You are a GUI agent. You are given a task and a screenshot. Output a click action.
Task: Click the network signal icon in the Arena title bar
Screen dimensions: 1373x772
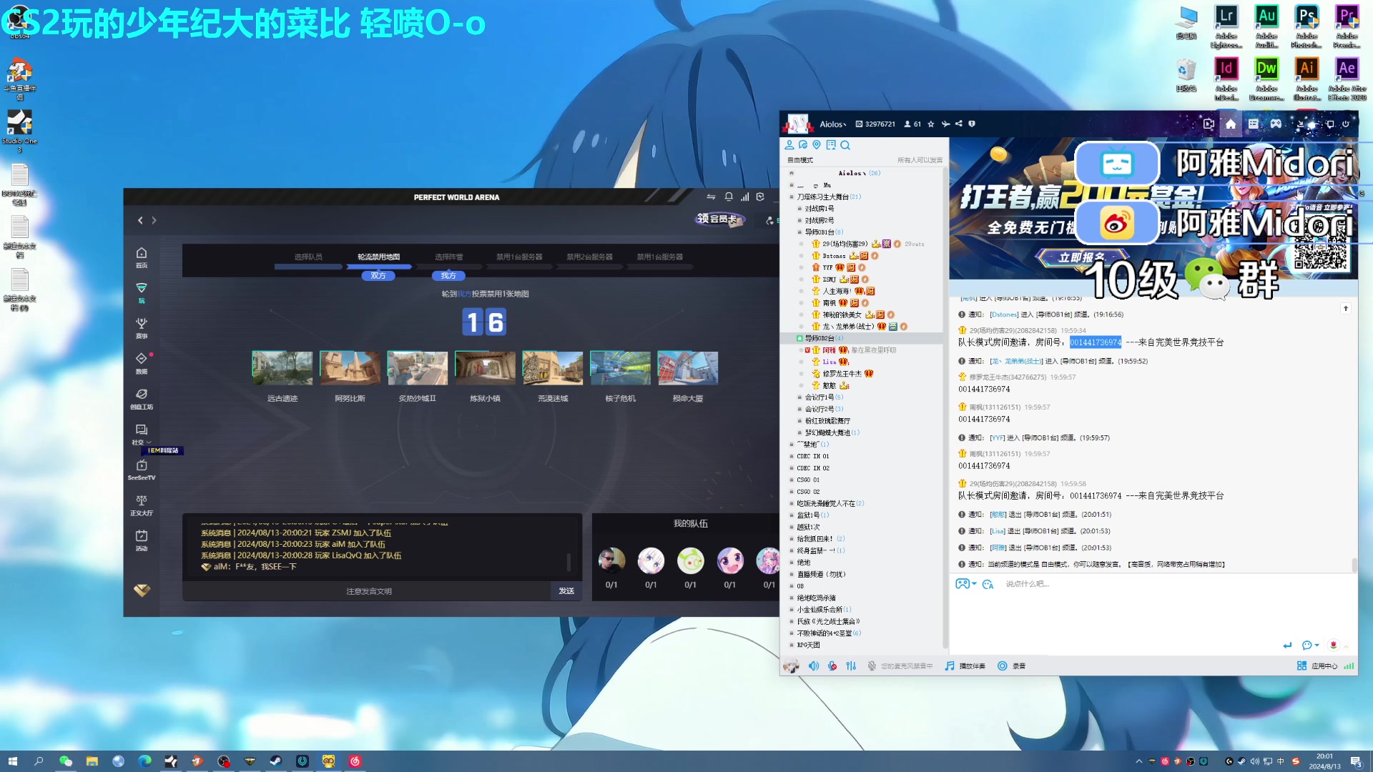[x=745, y=197]
